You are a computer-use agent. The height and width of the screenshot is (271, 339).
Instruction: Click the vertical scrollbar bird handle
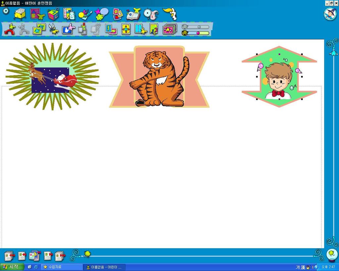click(333, 53)
